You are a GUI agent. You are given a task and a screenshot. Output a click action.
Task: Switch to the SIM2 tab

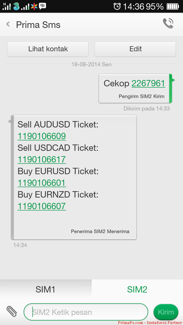click(137, 289)
